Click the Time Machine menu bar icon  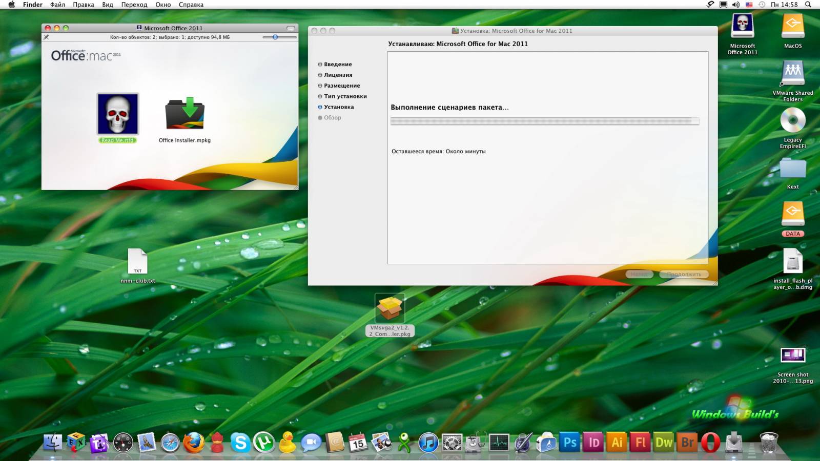coord(762,5)
